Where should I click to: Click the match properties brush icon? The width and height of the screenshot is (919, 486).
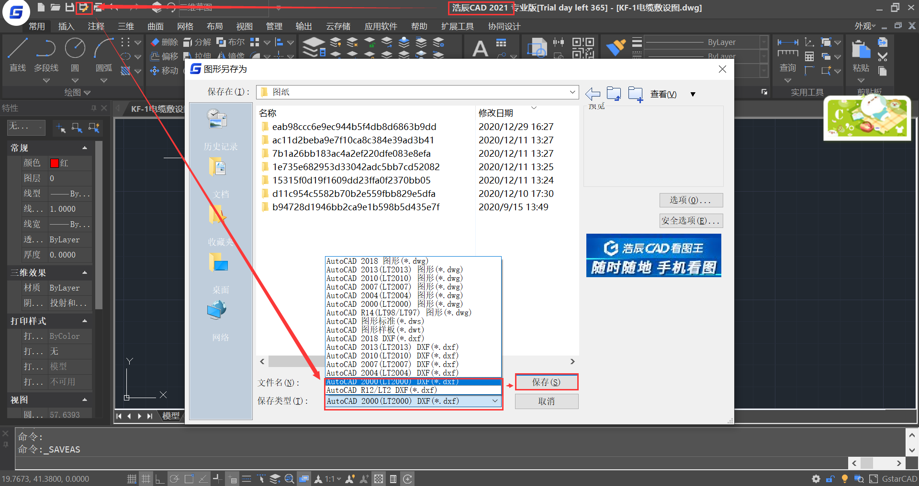616,47
